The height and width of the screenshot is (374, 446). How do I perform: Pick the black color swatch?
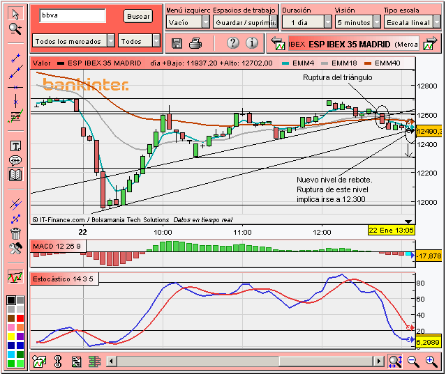click(11, 300)
